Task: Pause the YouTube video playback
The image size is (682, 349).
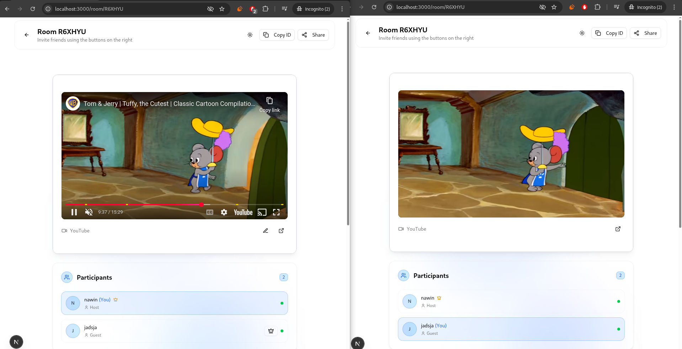Action: 74,212
